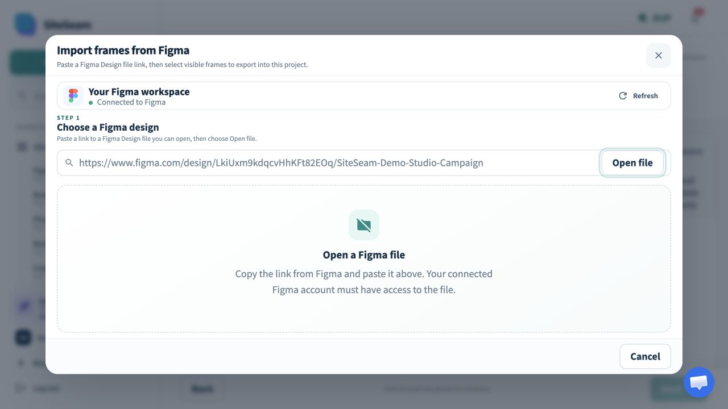Open the notification bell with red badge
Screen dimensions: 728x409
696,17
